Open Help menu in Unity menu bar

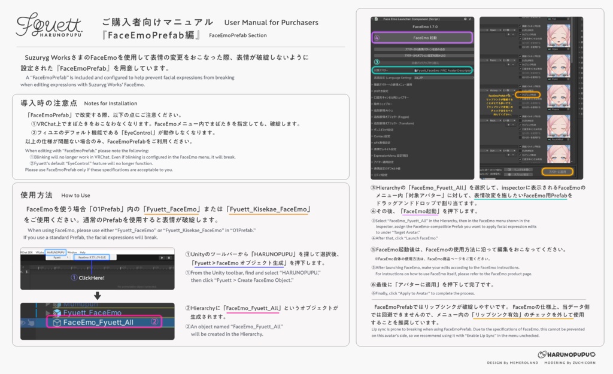point(83,253)
